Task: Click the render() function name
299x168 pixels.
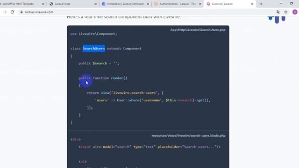Action: tap(119, 78)
